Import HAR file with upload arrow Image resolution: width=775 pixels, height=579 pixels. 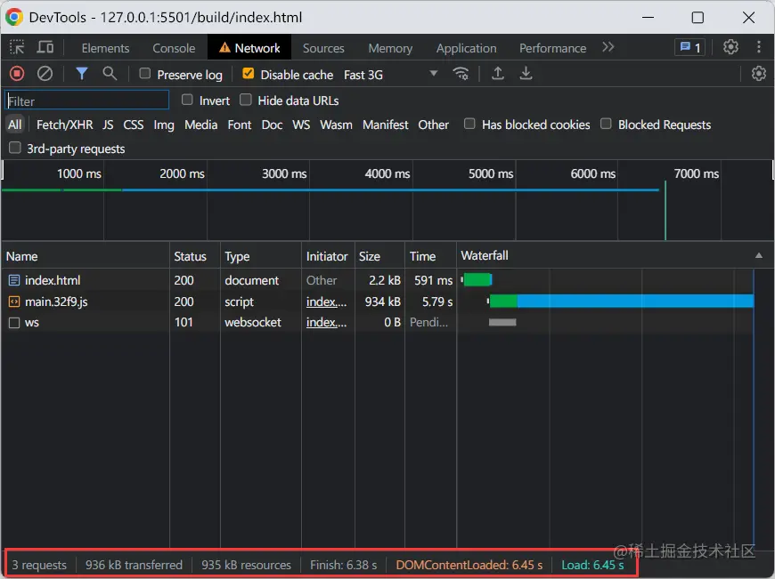[498, 74]
